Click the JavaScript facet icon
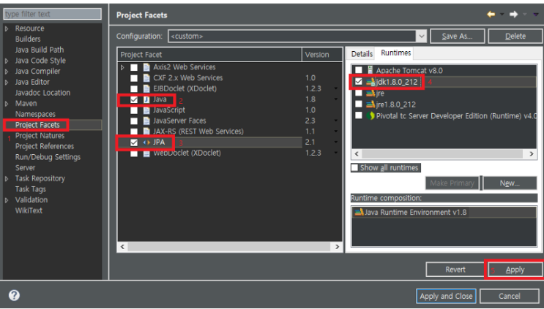544x309 pixels. point(146,110)
